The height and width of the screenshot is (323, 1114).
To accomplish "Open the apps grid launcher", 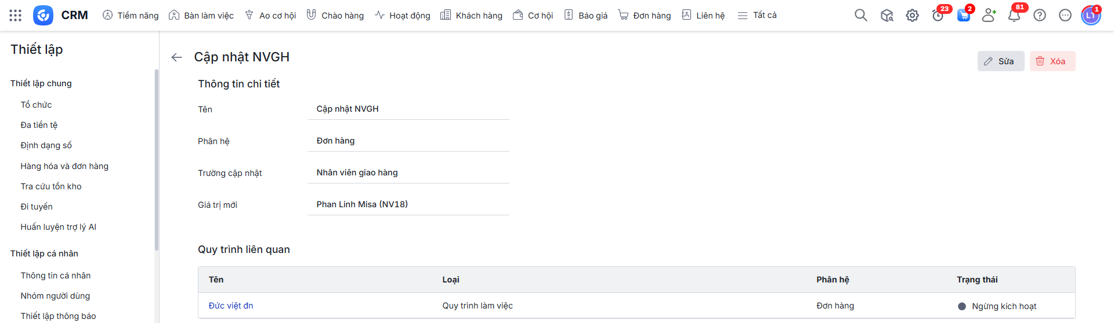I will 16,16.
